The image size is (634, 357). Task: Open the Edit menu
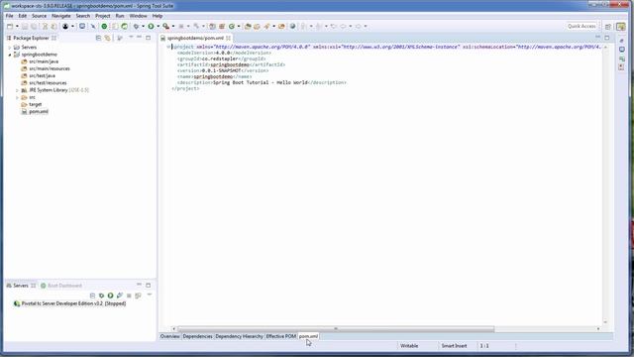pos(22,16)
